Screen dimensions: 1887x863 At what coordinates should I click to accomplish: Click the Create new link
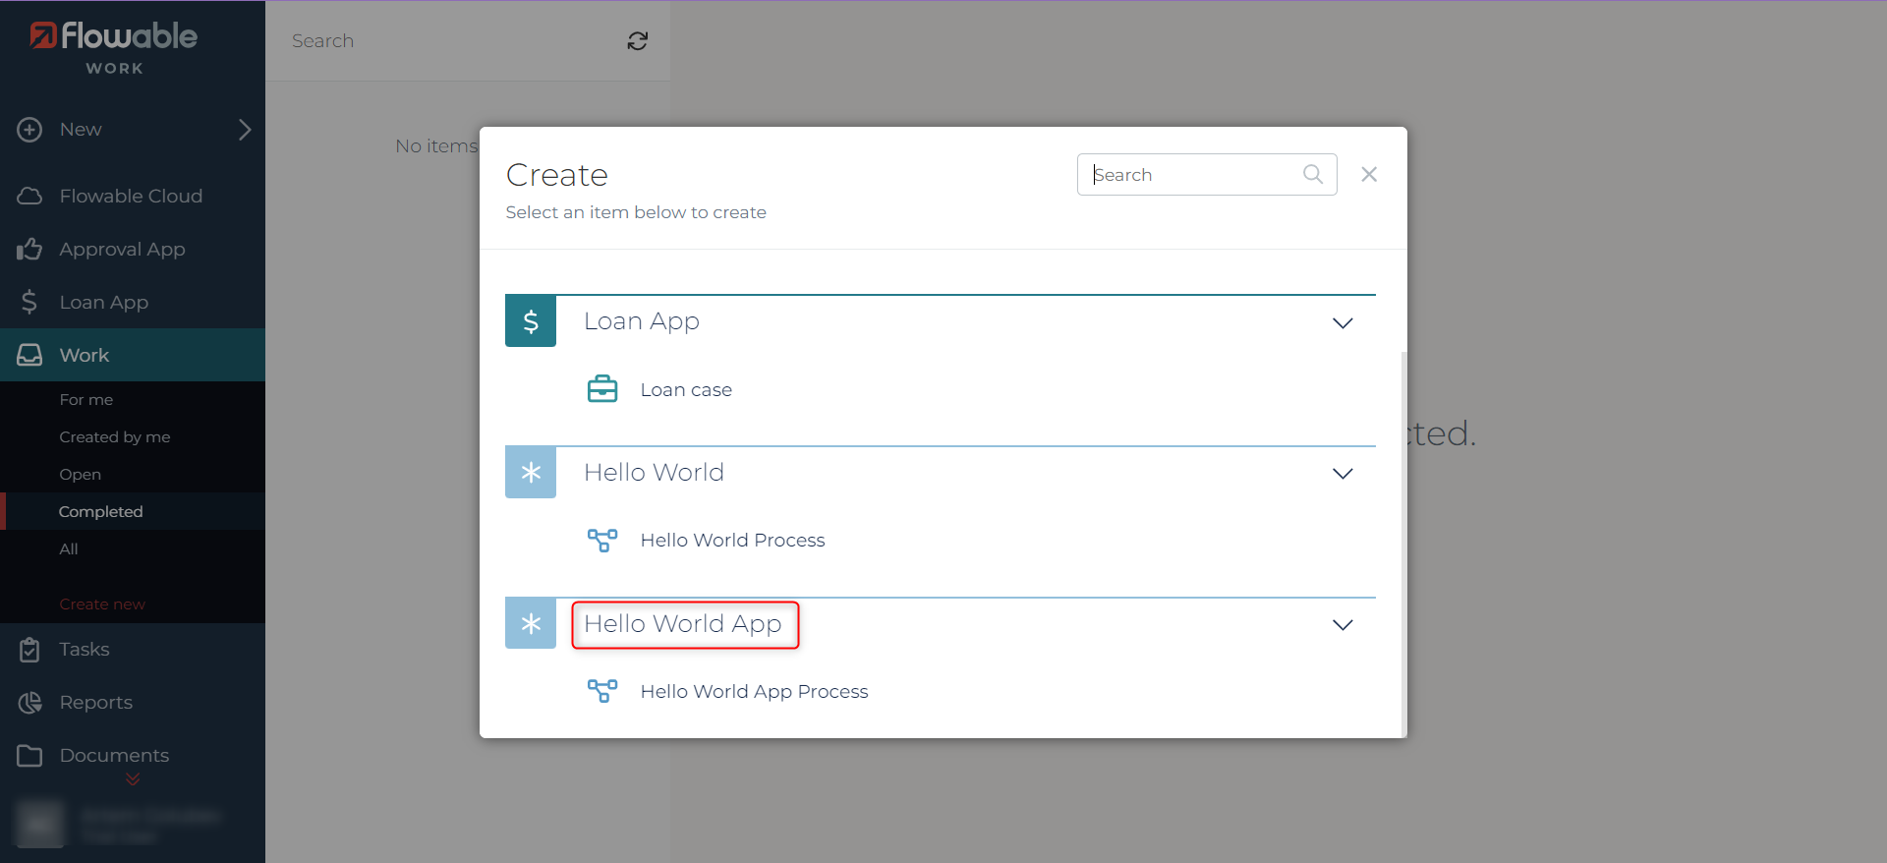[x=102, y=604]
